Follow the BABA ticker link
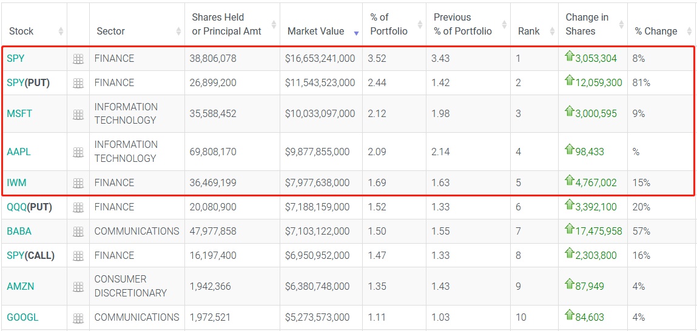The image size is (697, 331). tap(19, 232)
